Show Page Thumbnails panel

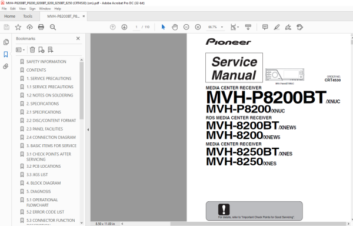(6, 42)
